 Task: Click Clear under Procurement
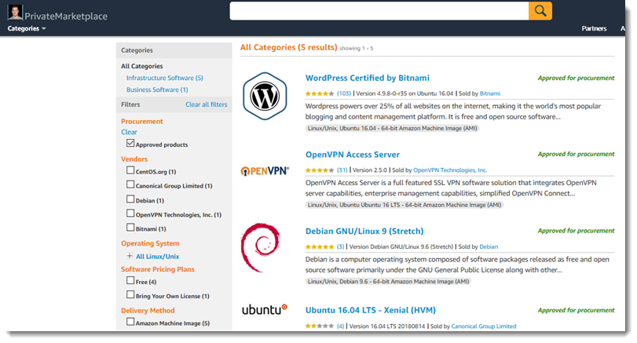click(129, 132)
